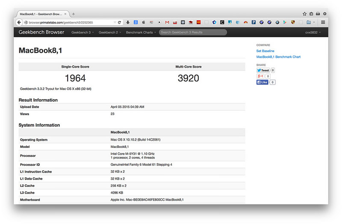342x224 pixels.
Task: Open browser settings gear icon
Action: (324, 14)
